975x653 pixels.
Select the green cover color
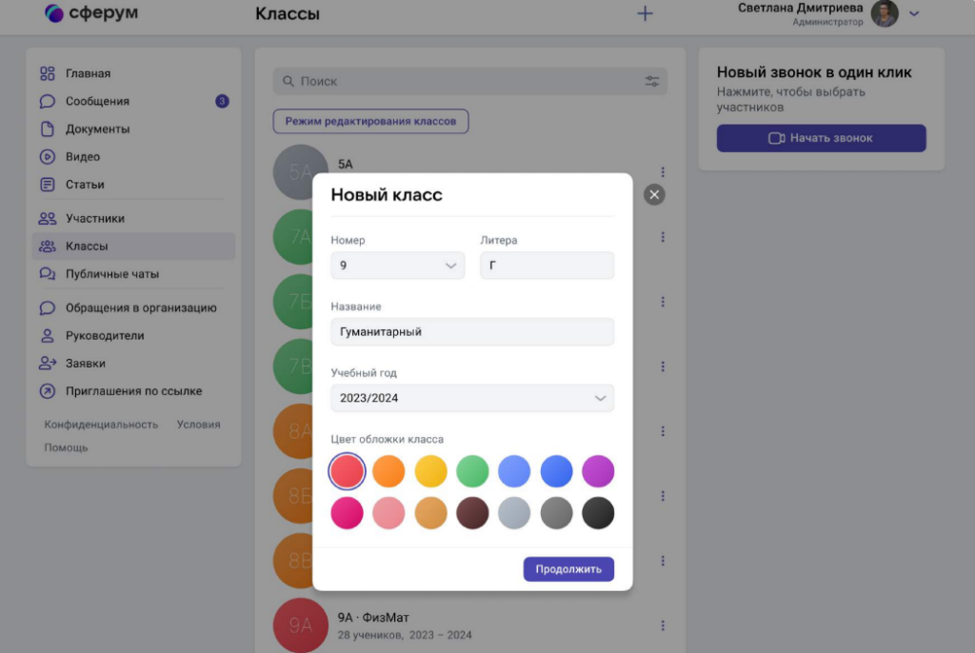[x=472, y=471]
